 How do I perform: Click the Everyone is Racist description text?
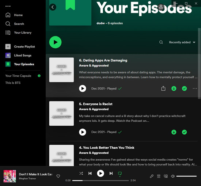(x=132, y=118)
